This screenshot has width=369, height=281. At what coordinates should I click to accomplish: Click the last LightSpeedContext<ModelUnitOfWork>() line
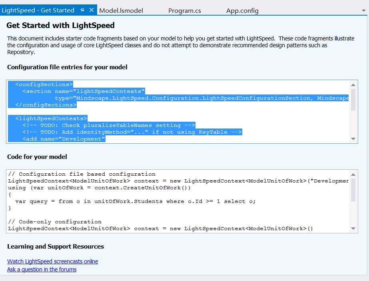click(x=160, y=229)
